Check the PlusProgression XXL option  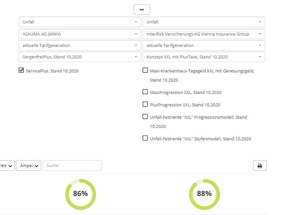[145, 104]
